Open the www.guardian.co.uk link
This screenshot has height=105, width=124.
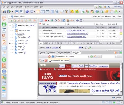click(x=78, y=34)
